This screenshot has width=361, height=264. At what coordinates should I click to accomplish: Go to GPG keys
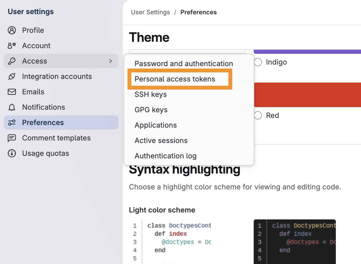pos(151,110)
